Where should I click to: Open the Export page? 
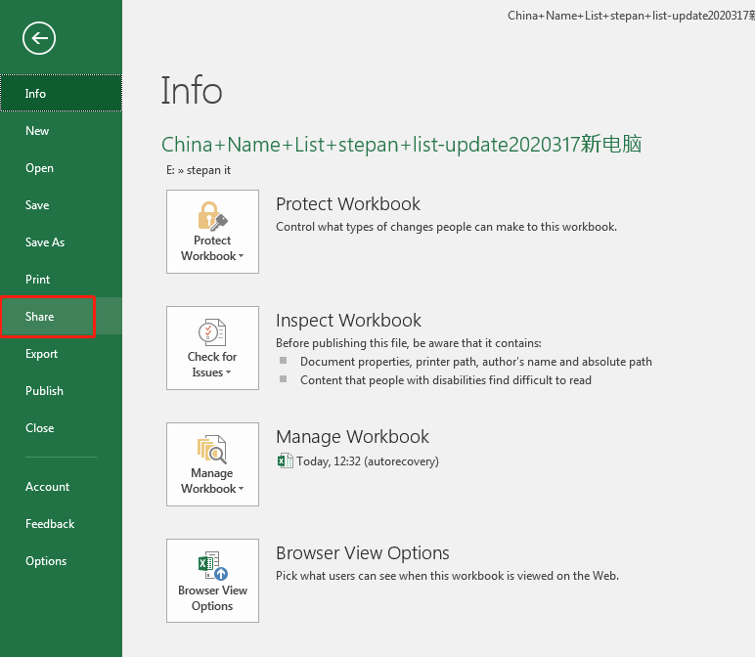coord(62,354)
